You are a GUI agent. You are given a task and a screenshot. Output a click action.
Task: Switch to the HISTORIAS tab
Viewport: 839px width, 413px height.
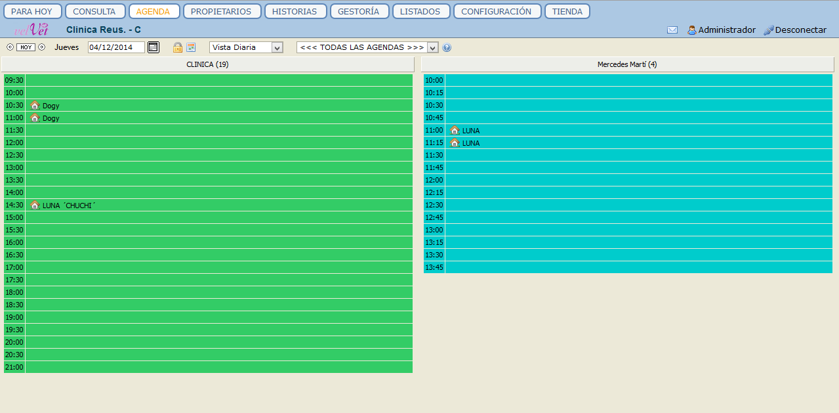click(295, 11)
